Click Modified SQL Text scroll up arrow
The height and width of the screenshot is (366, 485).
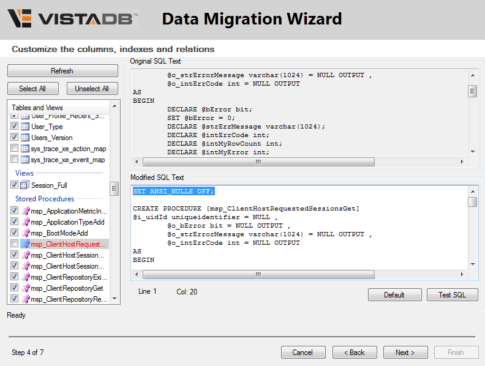tap(473, 192)
